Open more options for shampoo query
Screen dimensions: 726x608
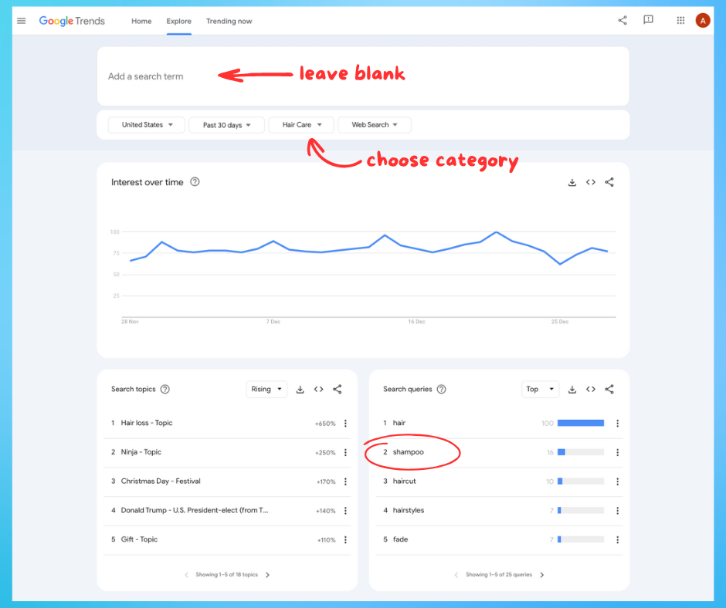point(617,452)
